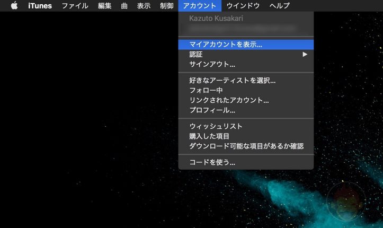The height and width of the screenshot is (228, 383).
Task: Click the Kazuto Kusakari account name
Action: click(x=216, y=19)
